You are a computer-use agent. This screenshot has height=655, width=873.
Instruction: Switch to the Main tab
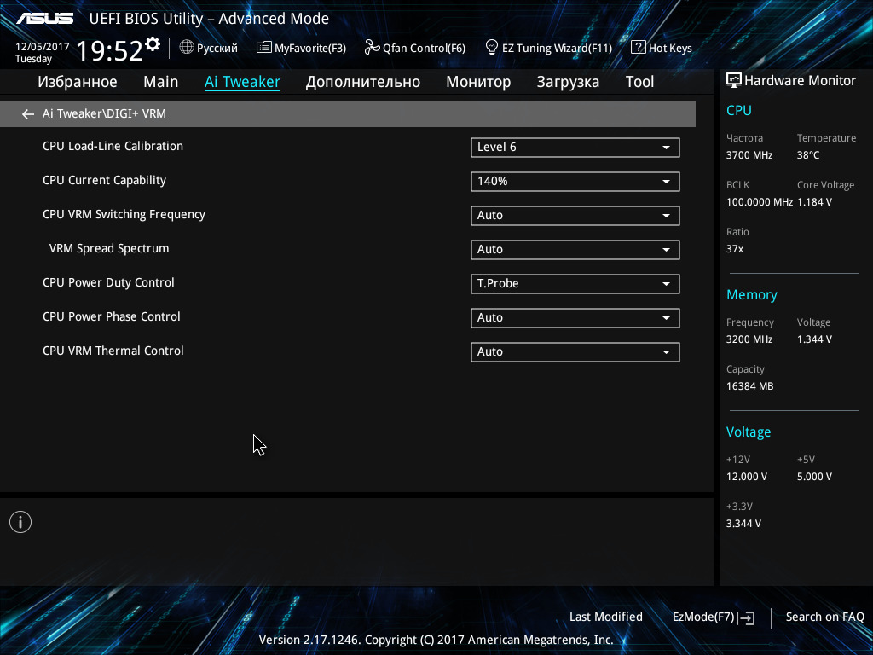(x=161, y=82)
